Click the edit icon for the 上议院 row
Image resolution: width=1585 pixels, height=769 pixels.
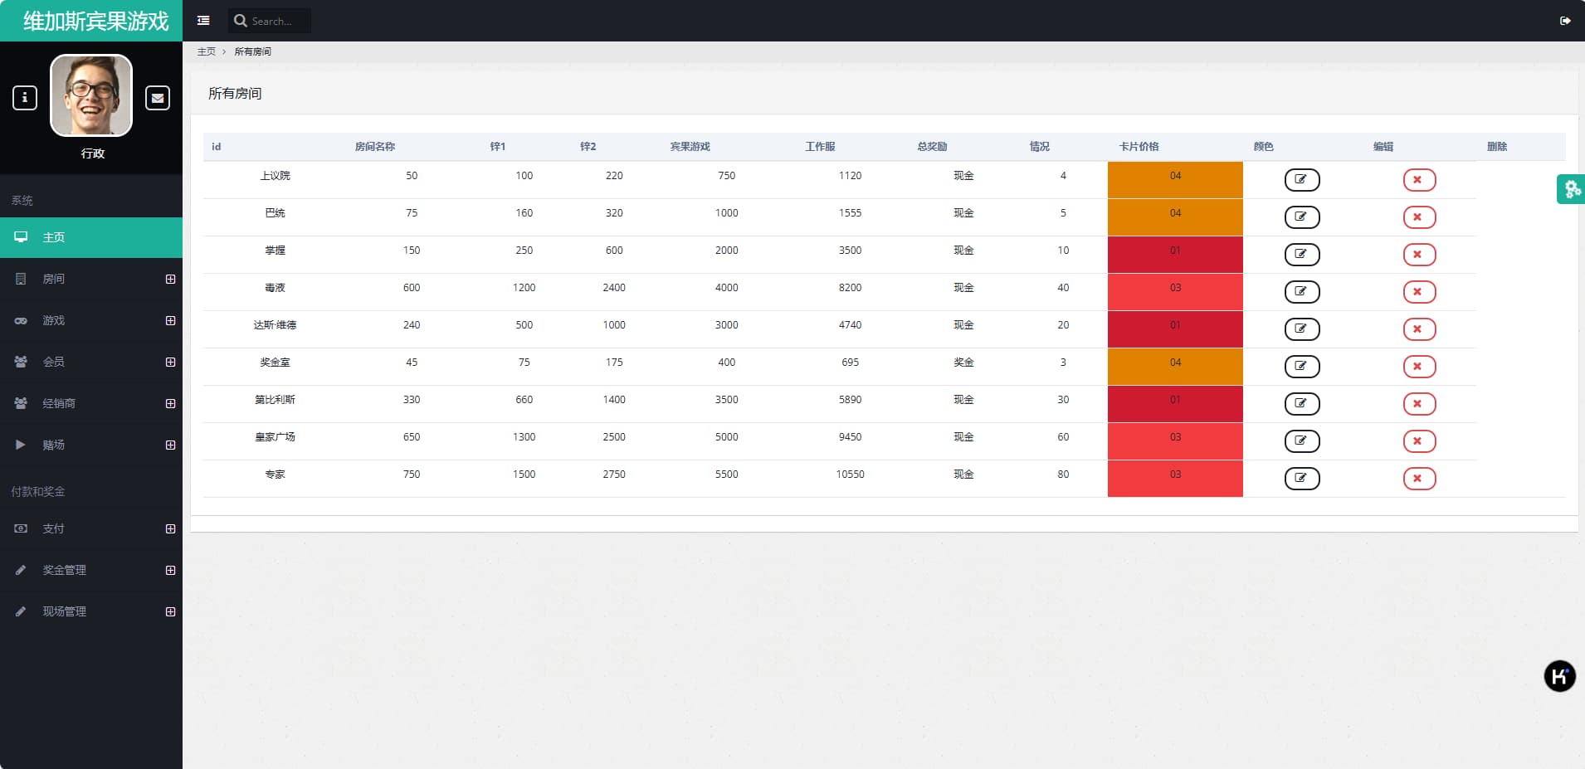pyautogui.click(x=1301, y=180)
